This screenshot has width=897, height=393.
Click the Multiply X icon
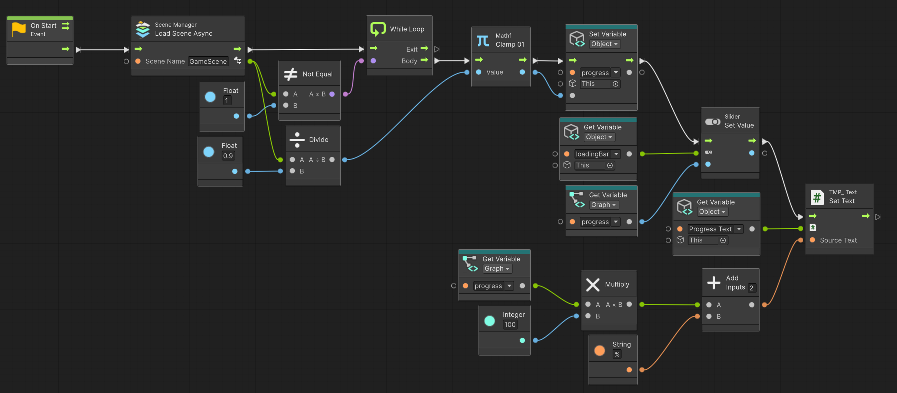[x=593, y=284]
